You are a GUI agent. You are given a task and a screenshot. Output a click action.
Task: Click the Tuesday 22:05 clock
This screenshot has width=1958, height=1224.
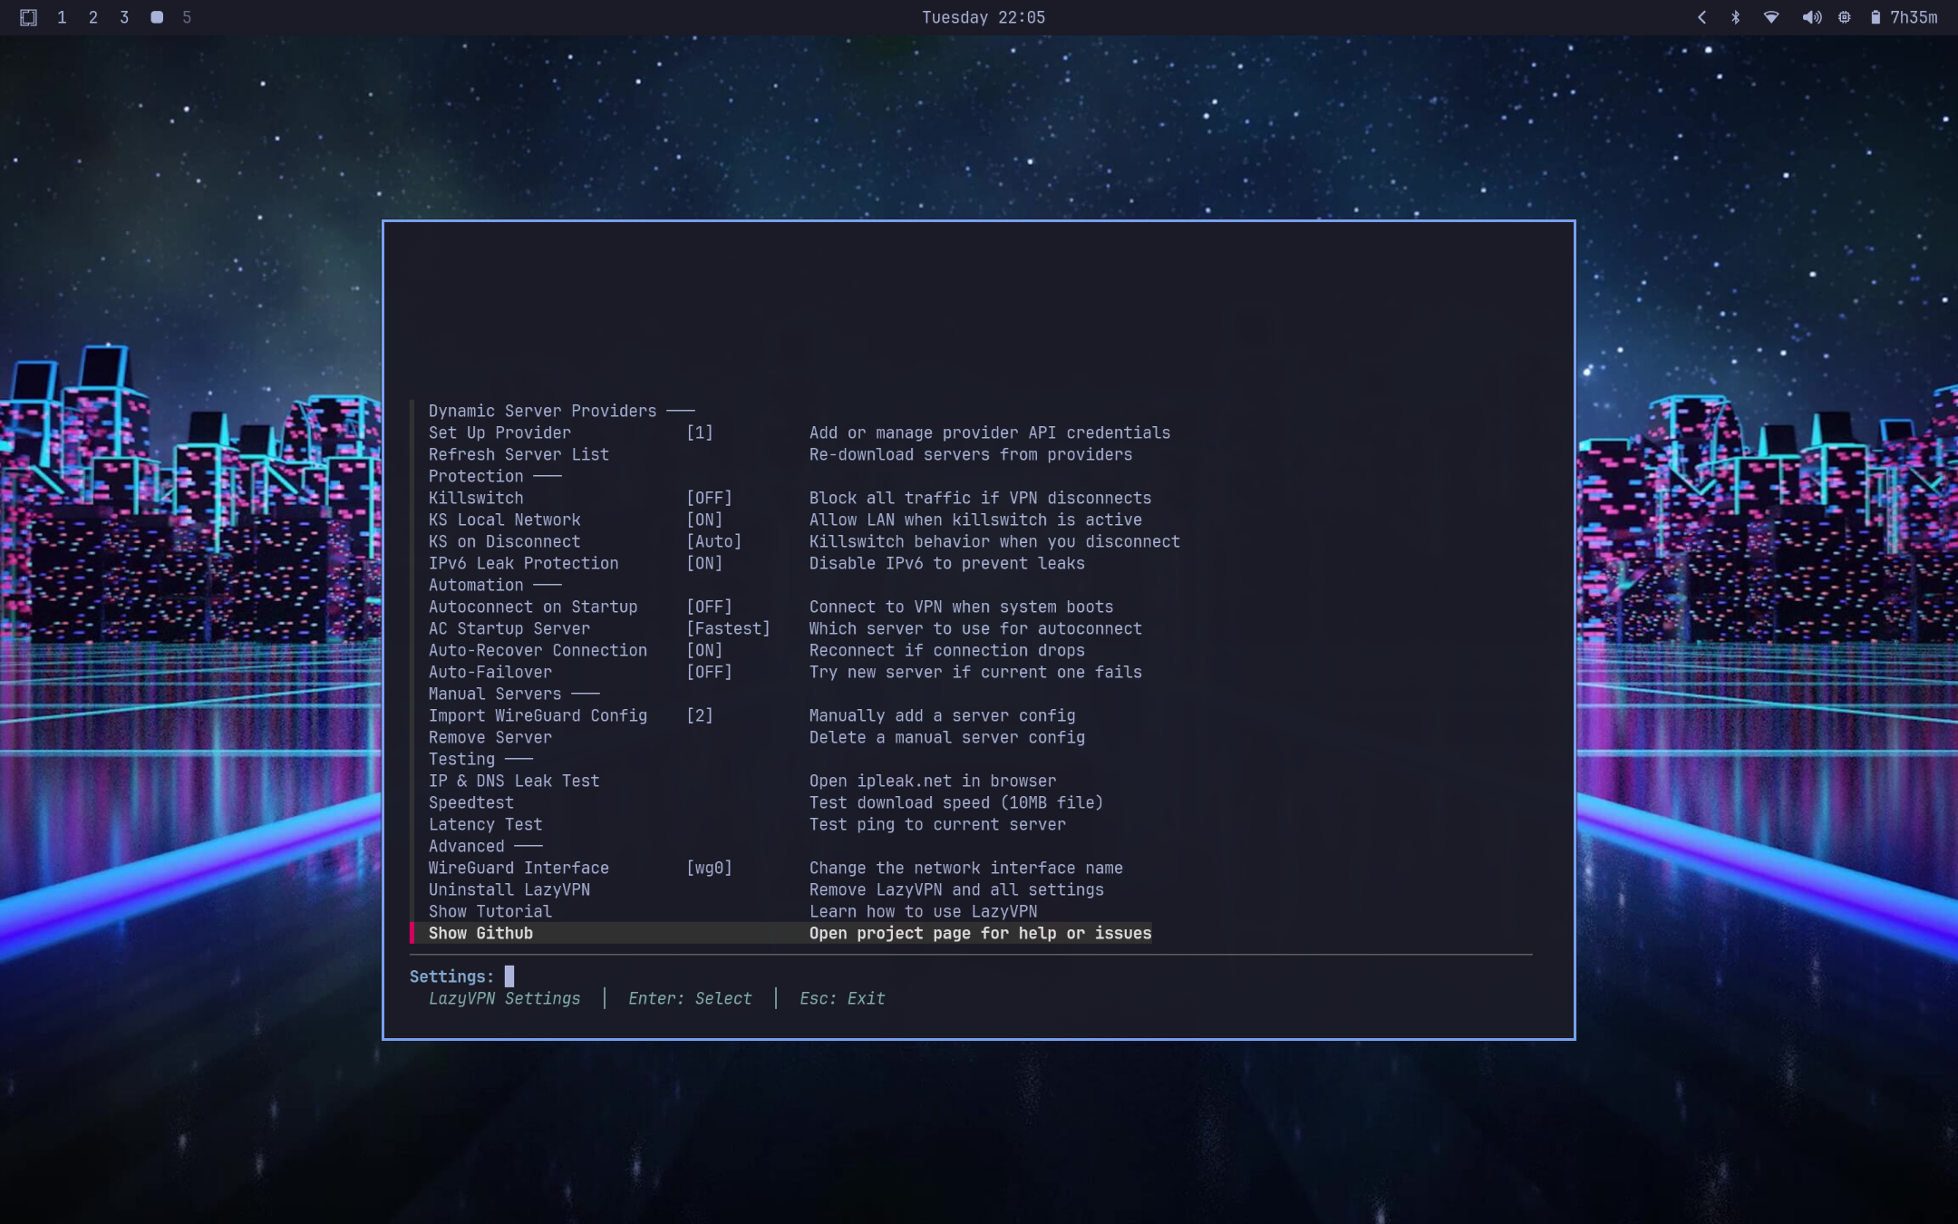(x=983, y=17)
